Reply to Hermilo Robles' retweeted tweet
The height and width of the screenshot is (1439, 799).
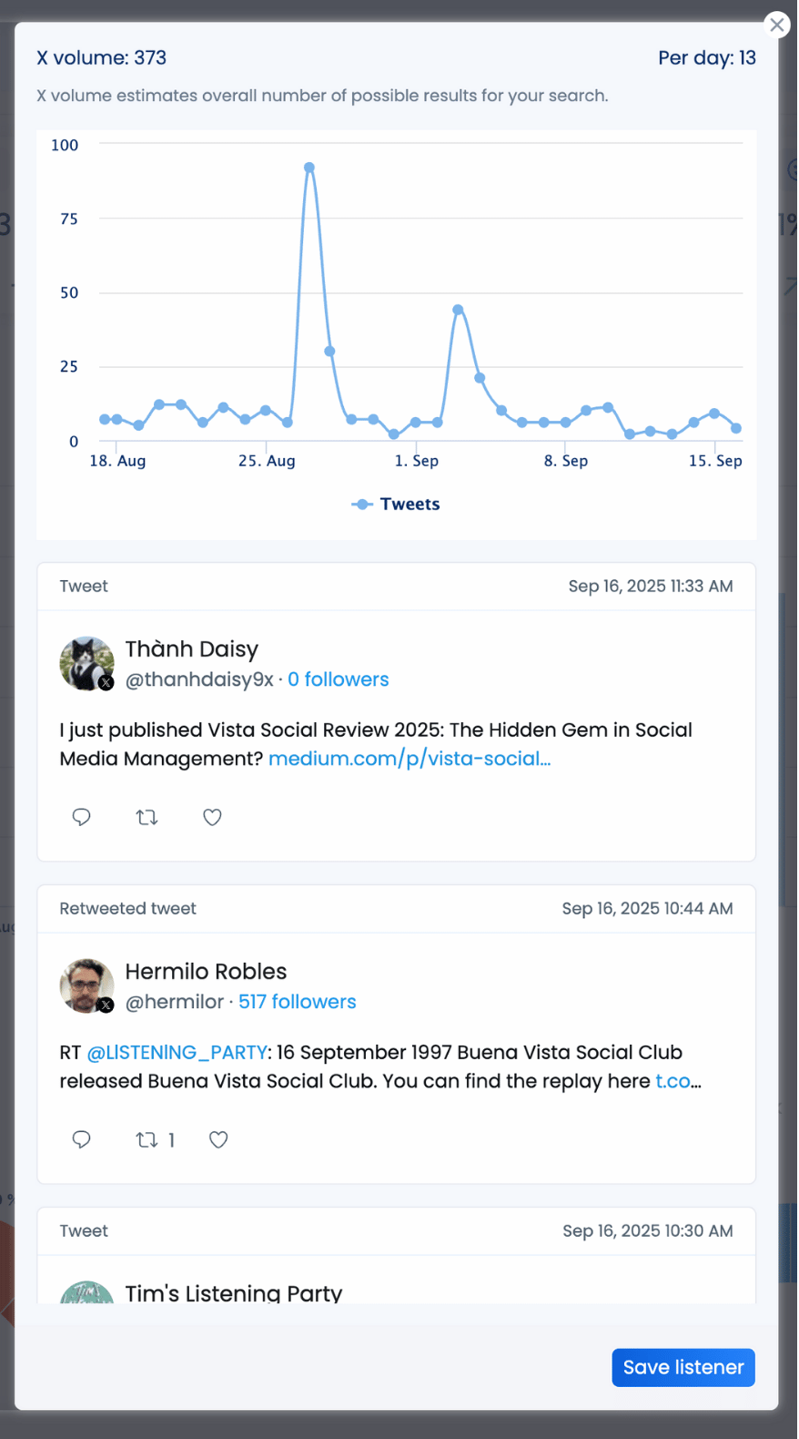click(81, 1139)
